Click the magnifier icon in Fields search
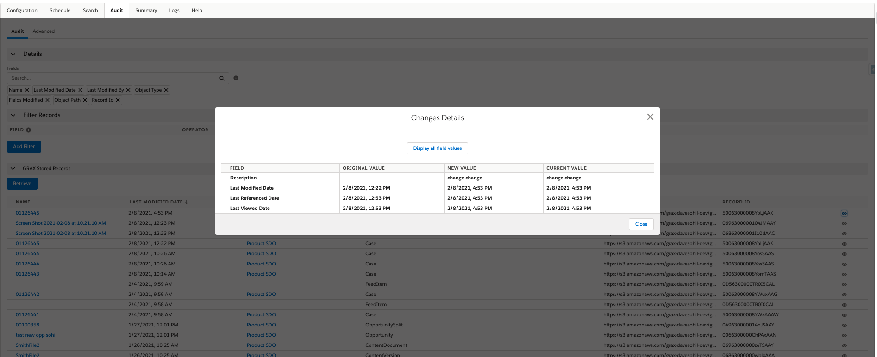Viewport: 877px width, 357px height. [222, 79]
